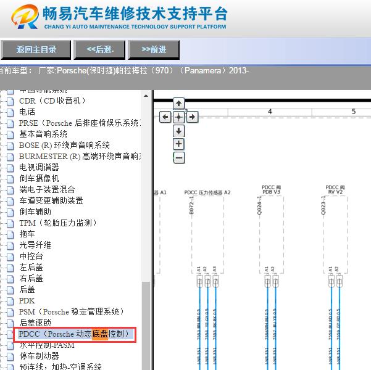Open the 水平控制-PASM entry

pos(47,345)
